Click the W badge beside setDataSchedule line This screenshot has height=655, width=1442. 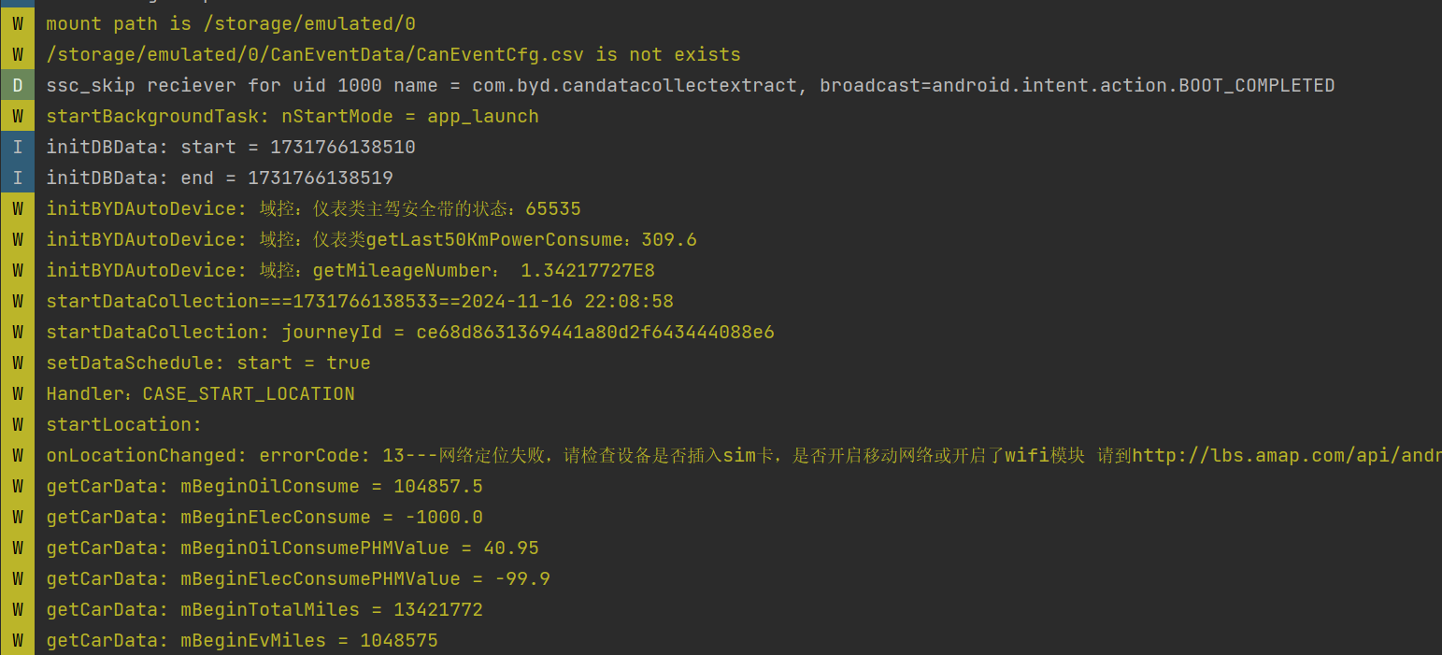click(x=17, y=363)
